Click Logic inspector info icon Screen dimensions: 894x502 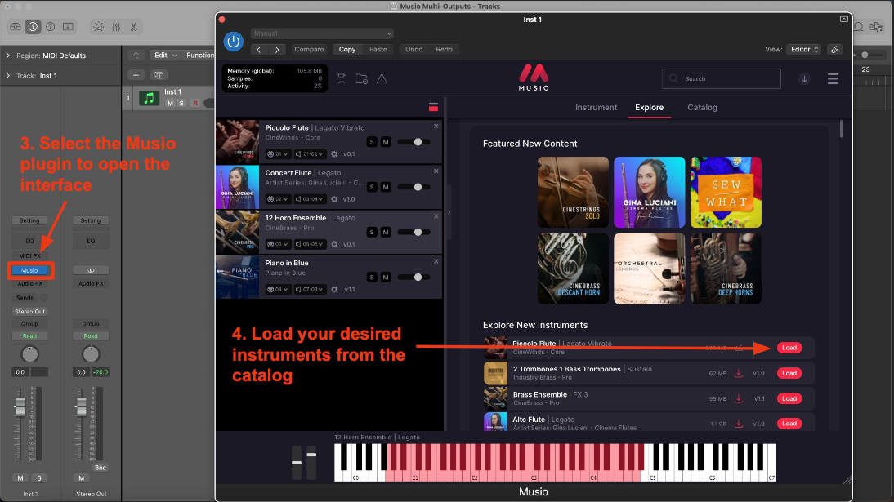coord(33,27)
